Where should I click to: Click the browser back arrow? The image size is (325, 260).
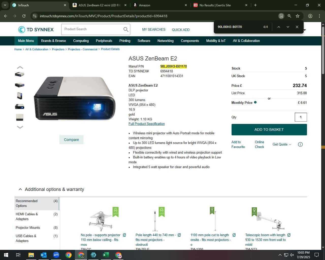pos(6,16)
